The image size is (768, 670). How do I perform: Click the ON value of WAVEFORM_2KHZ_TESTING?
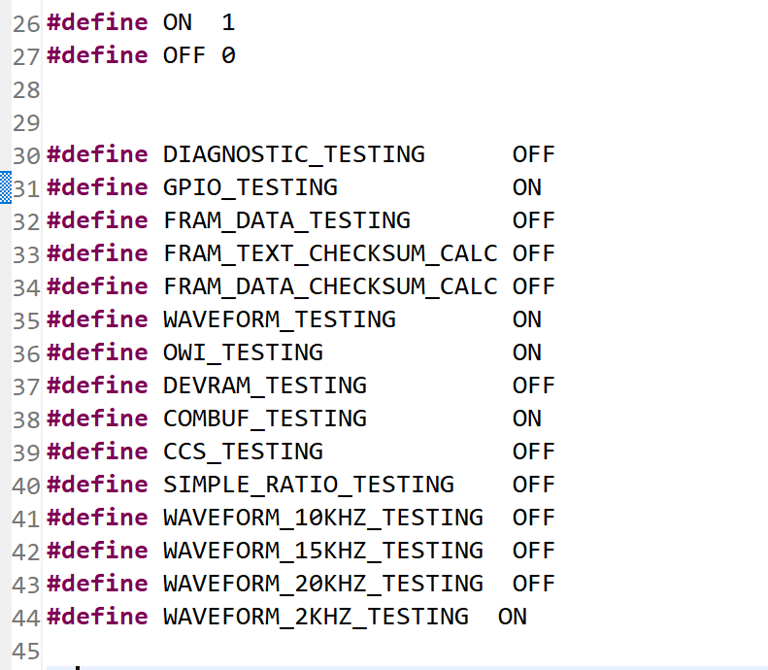(x=513, y=617)
